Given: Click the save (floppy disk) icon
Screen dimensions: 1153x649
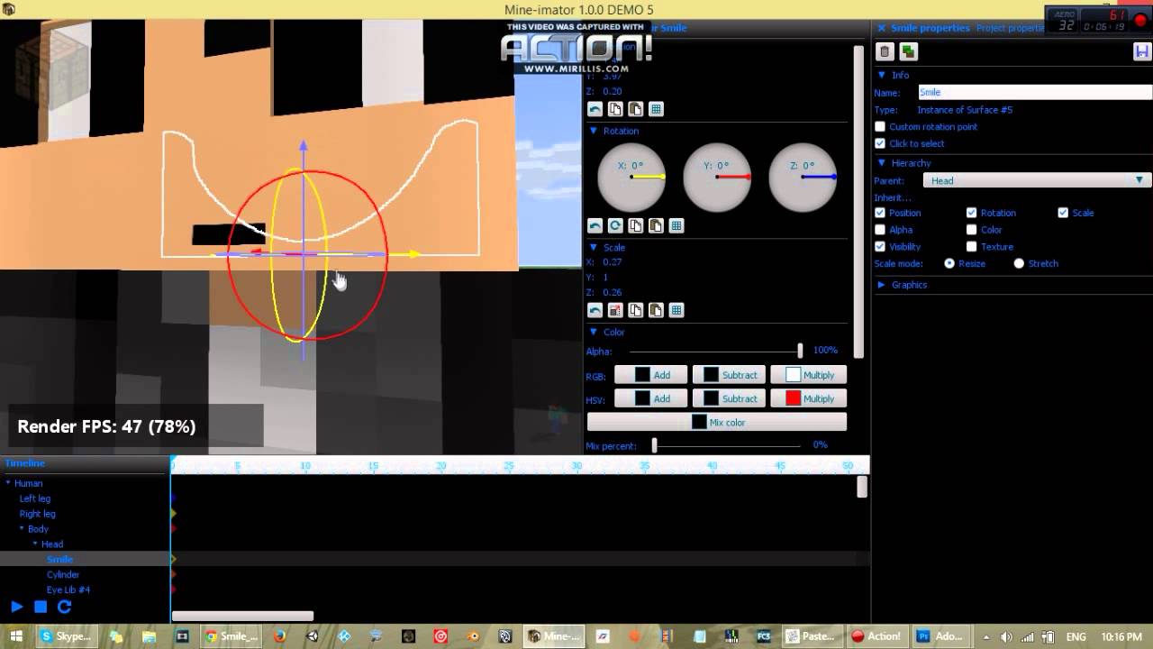Looking at the screenshot, I should pos(1141,52).
